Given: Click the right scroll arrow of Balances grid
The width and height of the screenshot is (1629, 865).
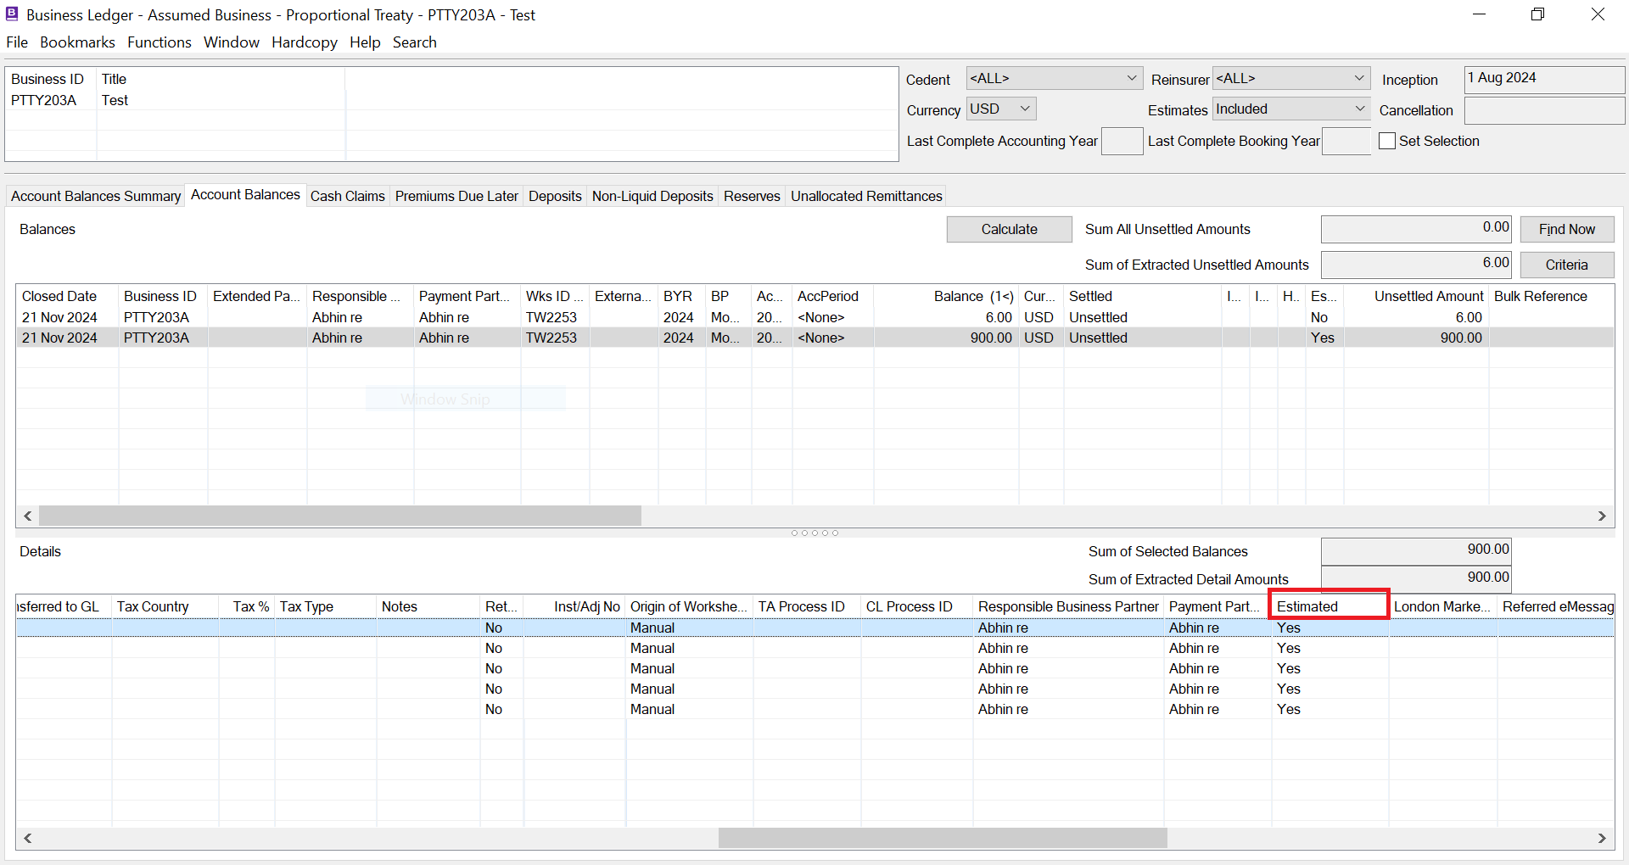Looking at the screenshot, I should (1602, 516).
